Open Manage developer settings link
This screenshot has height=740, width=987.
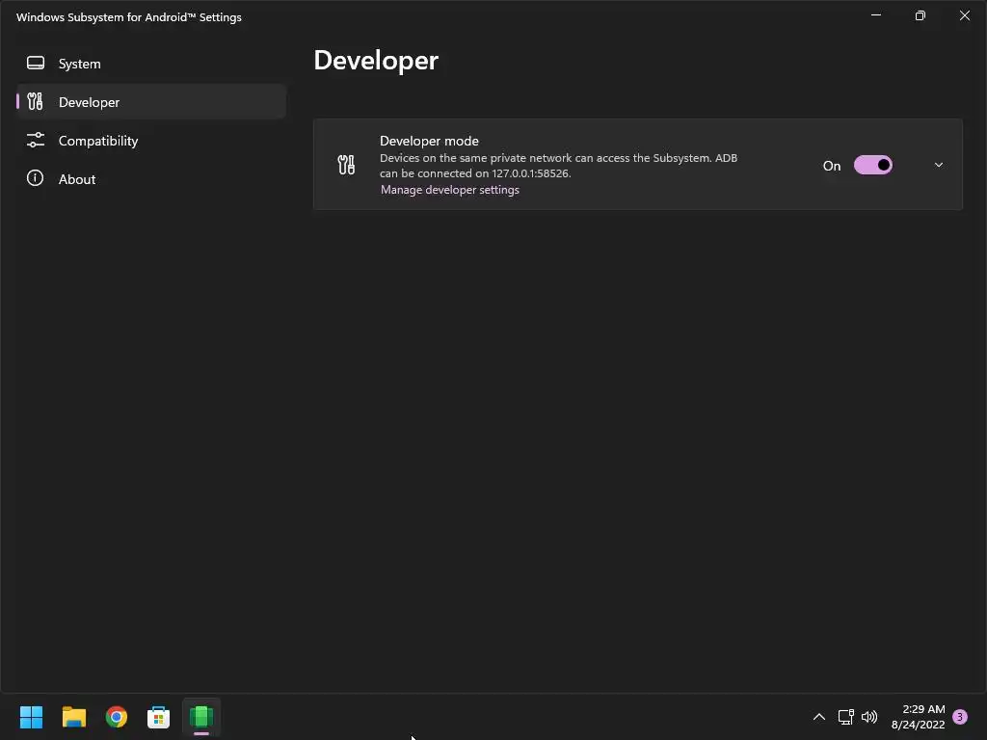tap(450, 190)
